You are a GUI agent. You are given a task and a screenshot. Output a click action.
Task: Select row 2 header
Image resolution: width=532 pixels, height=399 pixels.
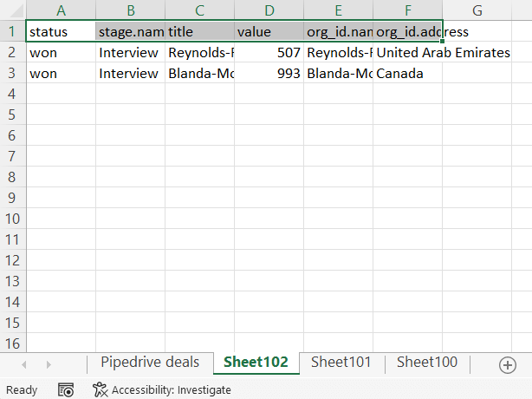13,52
